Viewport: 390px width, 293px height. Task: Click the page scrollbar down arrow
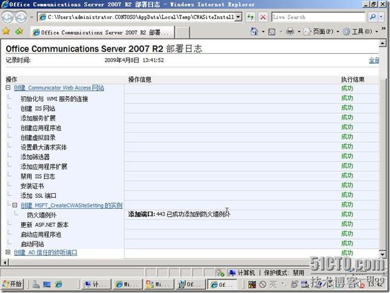[x=383, y=254]
